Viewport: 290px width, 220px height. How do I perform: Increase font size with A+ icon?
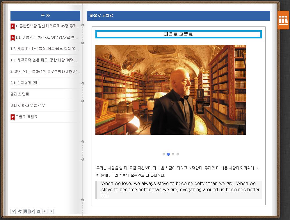(x=13, y=211)
